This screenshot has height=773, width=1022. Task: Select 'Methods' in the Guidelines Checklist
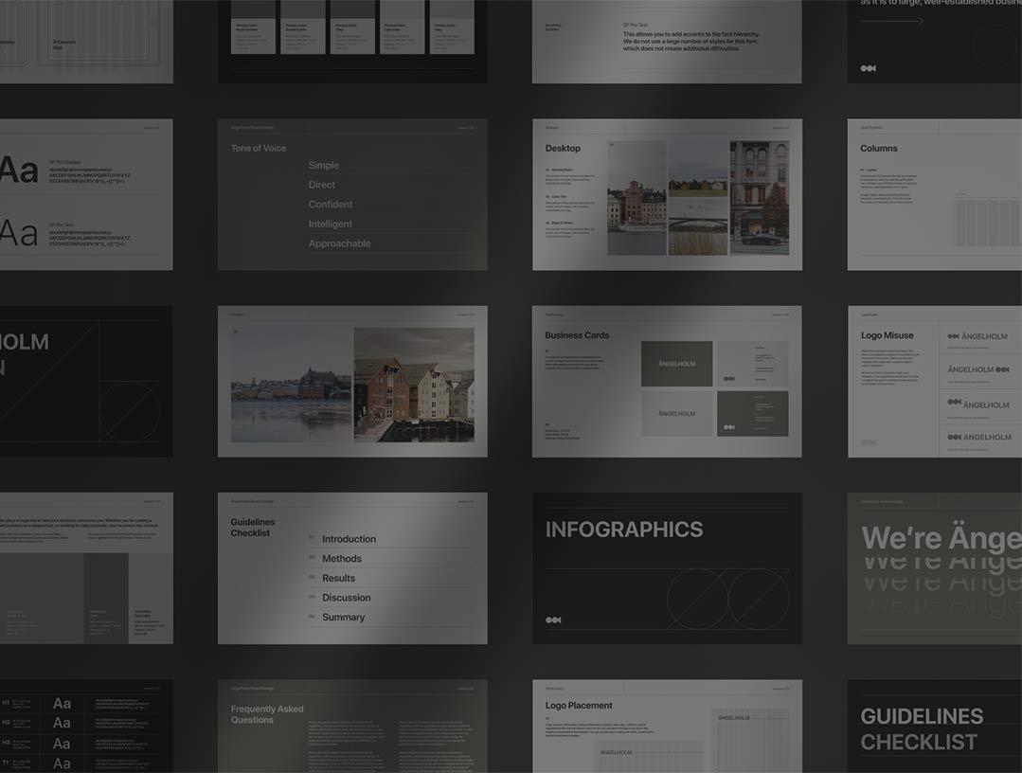tap(341, 559)
